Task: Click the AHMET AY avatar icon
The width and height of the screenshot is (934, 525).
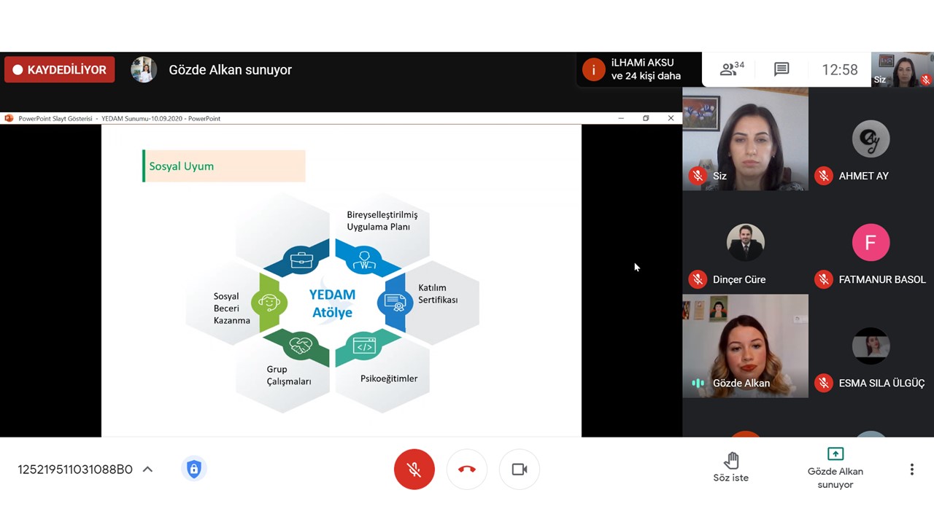Action: [871, 139]
